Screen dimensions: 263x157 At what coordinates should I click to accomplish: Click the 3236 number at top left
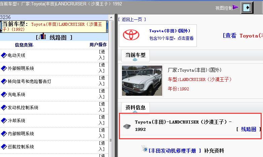[x=5, y=17]
